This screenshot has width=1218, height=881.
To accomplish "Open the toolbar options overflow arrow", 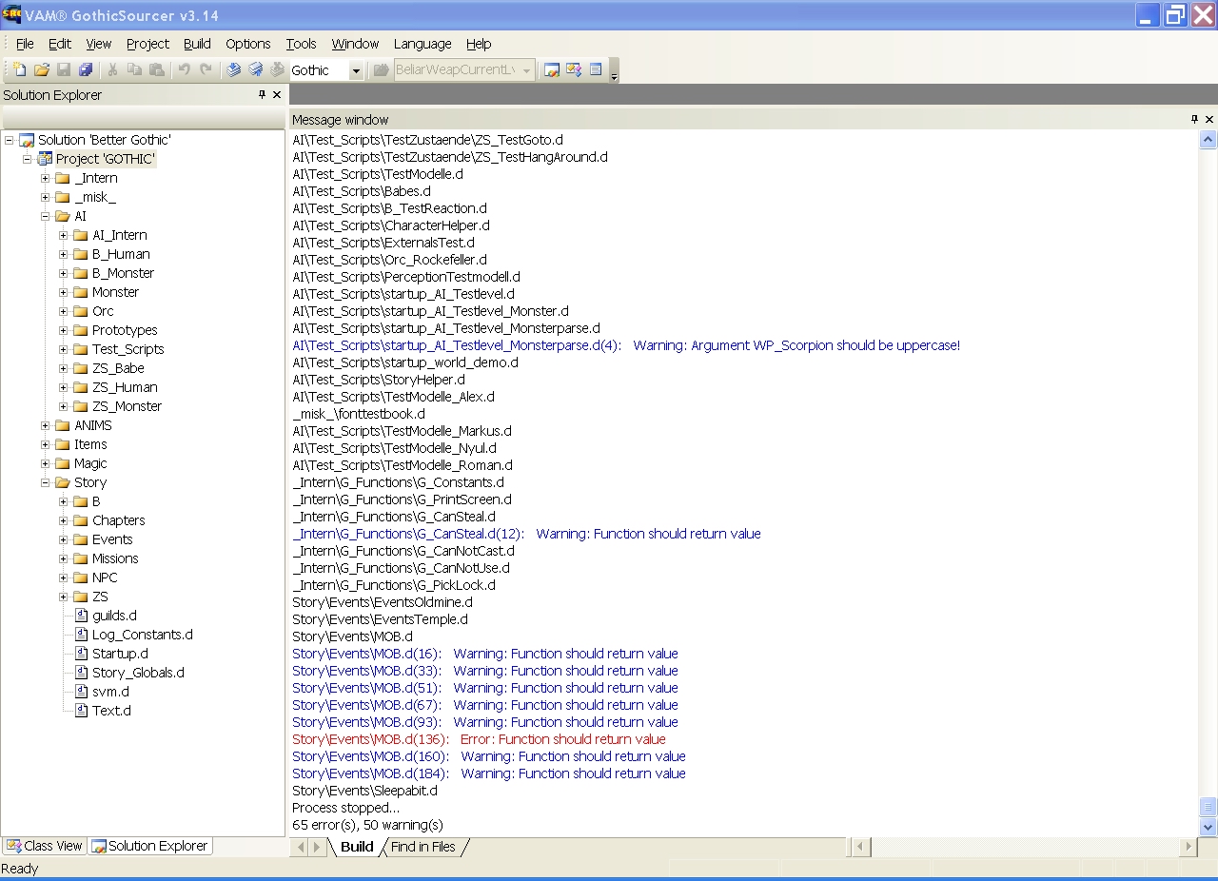I will 614,72.
